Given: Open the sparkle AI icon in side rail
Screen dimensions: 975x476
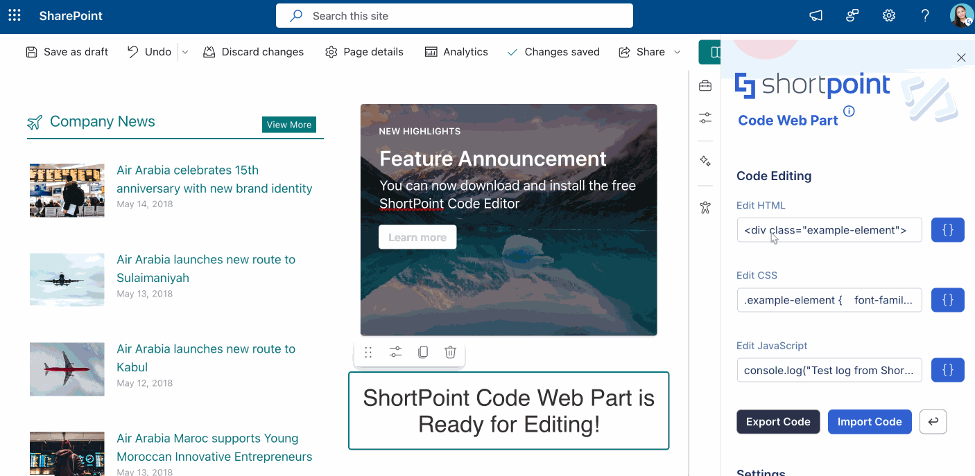Looking at the screenshot, I should (705, 161).
